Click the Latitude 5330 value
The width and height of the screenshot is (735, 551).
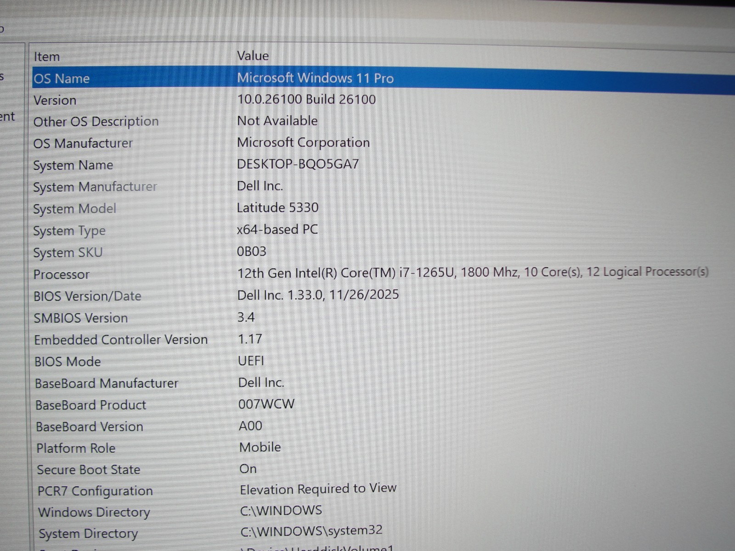coord(277,208)
